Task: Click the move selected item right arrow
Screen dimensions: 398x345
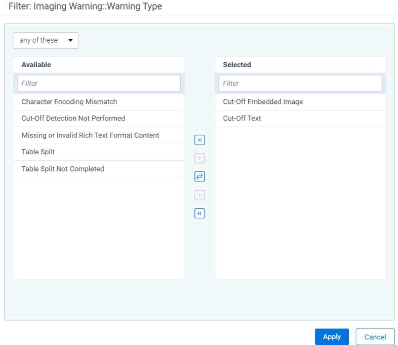Action: pyautogui.click(x=199, y=158)
